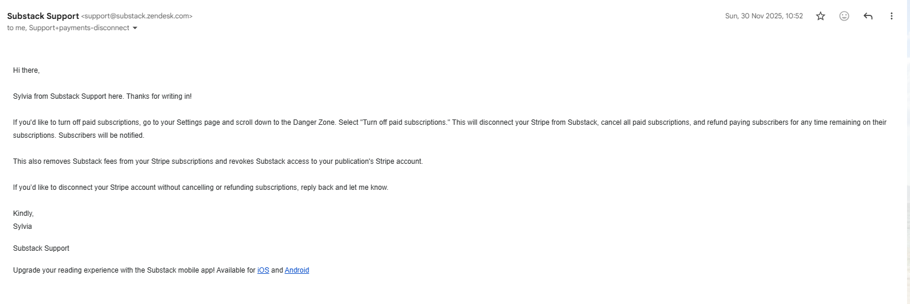Star this Substack Support email
The image size is (910, 304).
pos(821,16)
